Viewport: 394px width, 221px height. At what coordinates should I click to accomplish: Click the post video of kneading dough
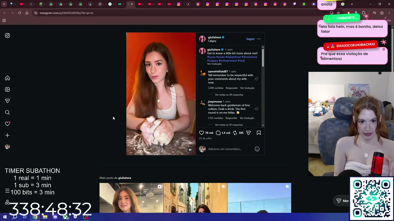point(161,94)
